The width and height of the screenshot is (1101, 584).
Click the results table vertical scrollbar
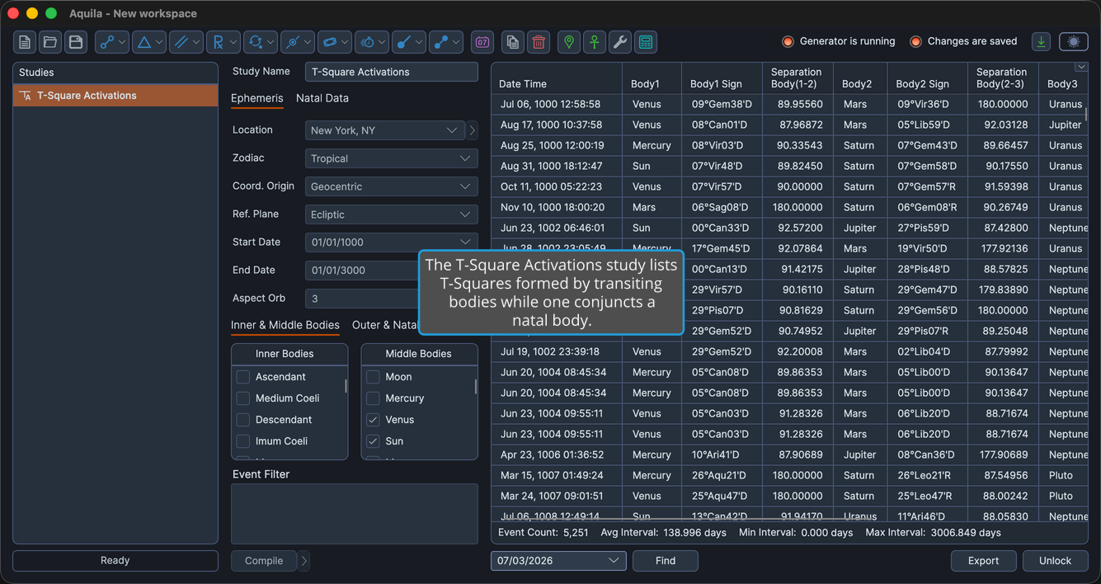click(x=1086, y=115)
